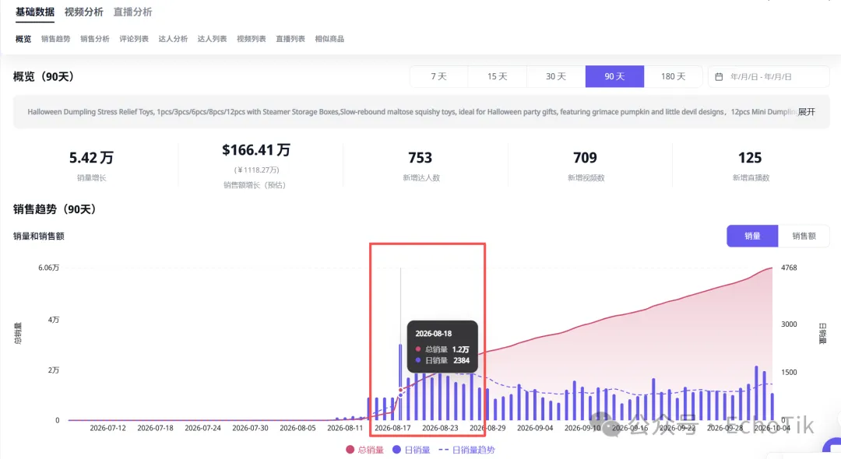Click the 概览（90天） heading
The height and width of the screenshot is (459, 841).
[44, 76]
